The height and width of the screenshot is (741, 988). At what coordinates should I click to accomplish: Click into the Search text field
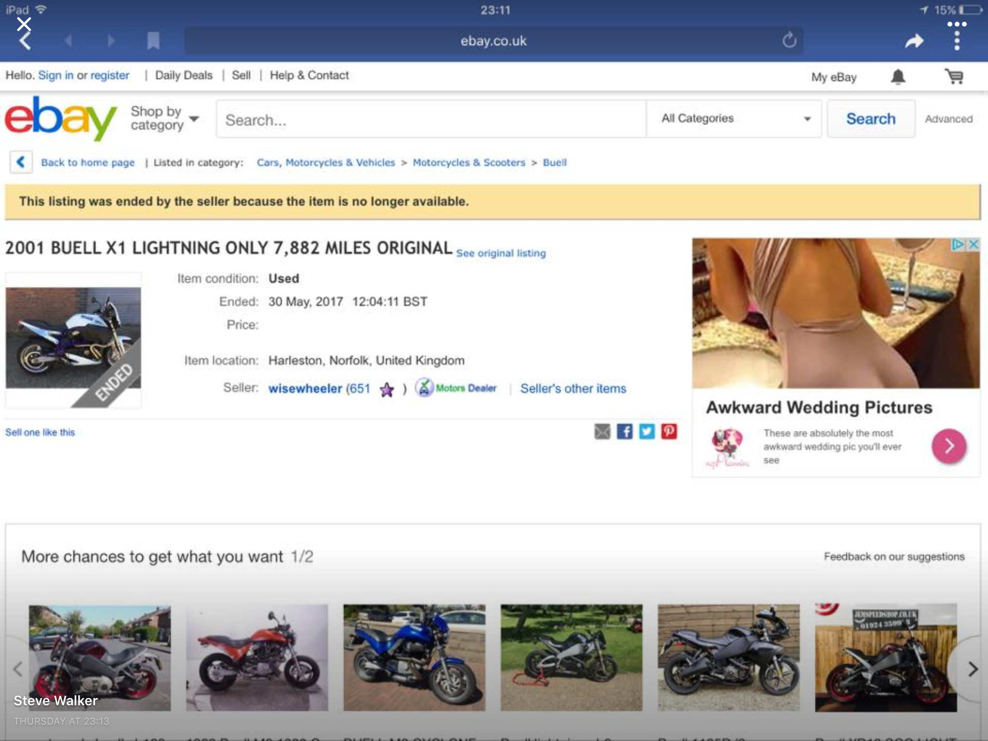pos(430,120)
